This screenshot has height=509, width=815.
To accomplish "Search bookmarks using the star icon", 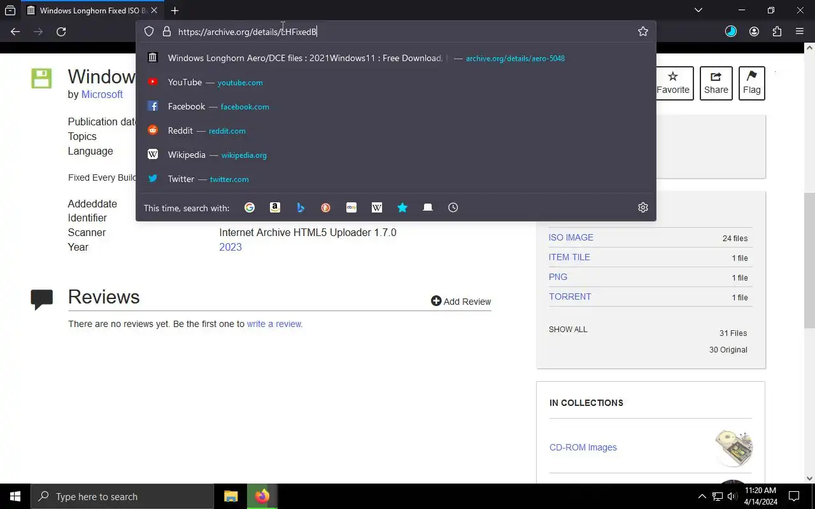I will click(x=402, y=207).
